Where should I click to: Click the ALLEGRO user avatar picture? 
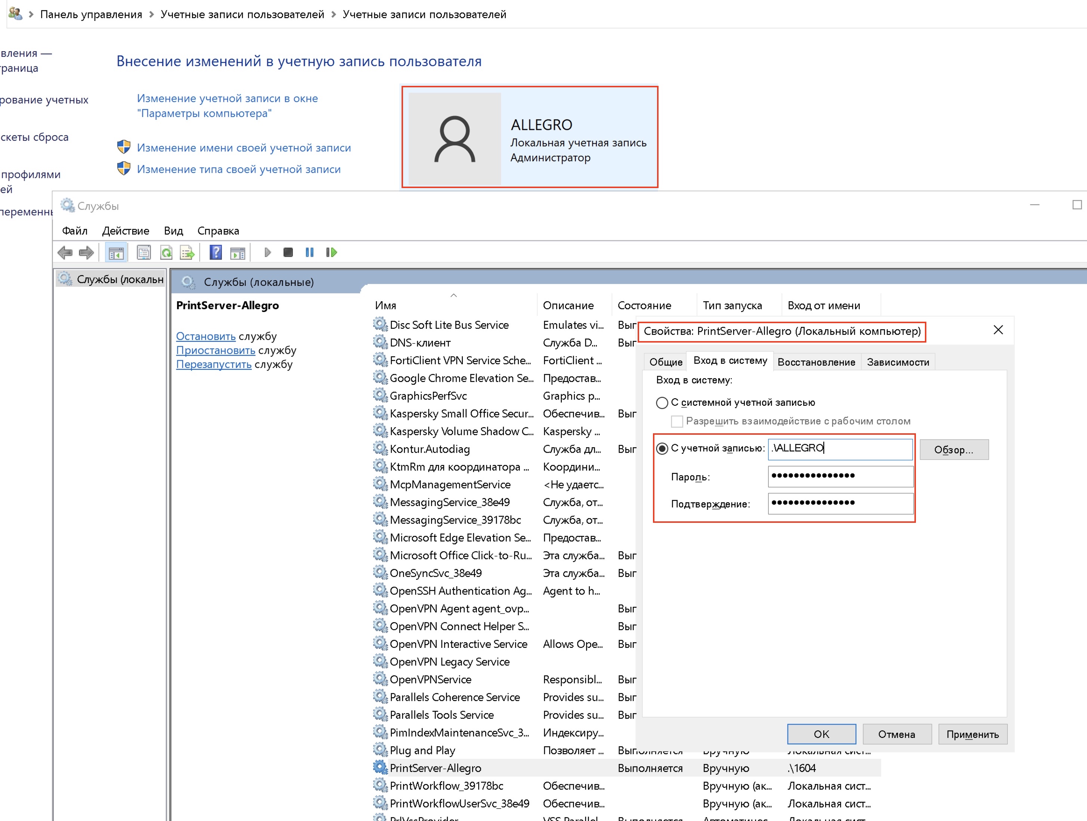(455, 138)
